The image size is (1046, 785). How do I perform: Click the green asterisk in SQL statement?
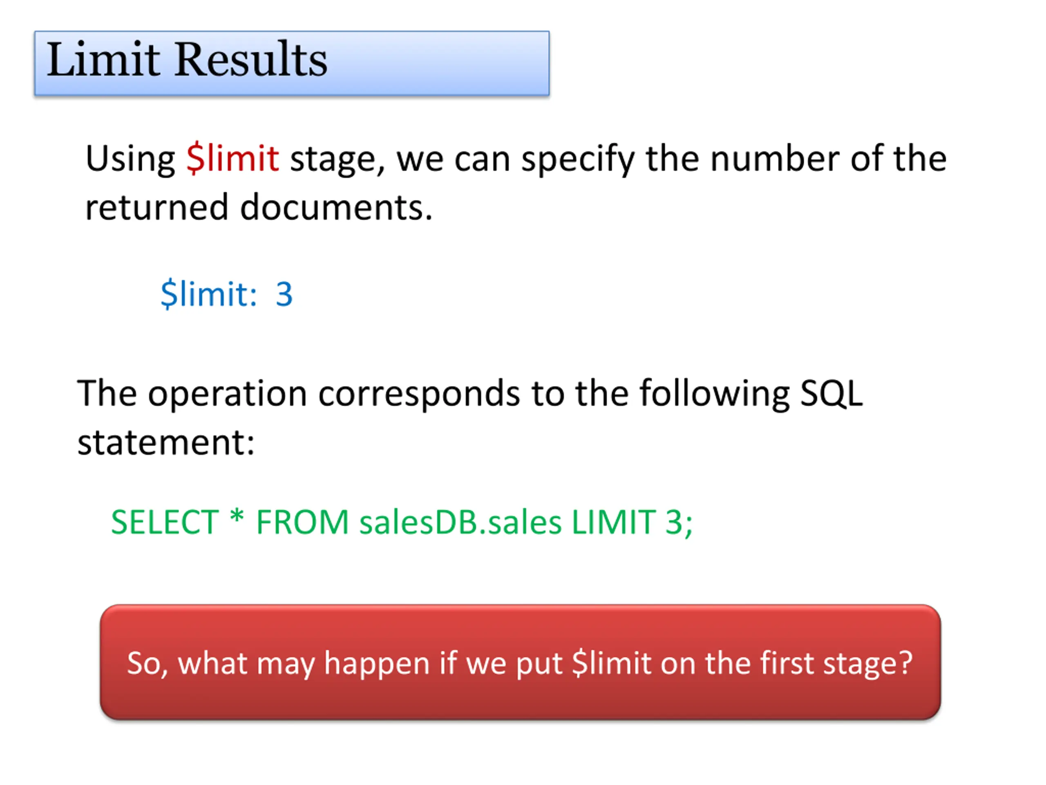click(x=237, y=517)
